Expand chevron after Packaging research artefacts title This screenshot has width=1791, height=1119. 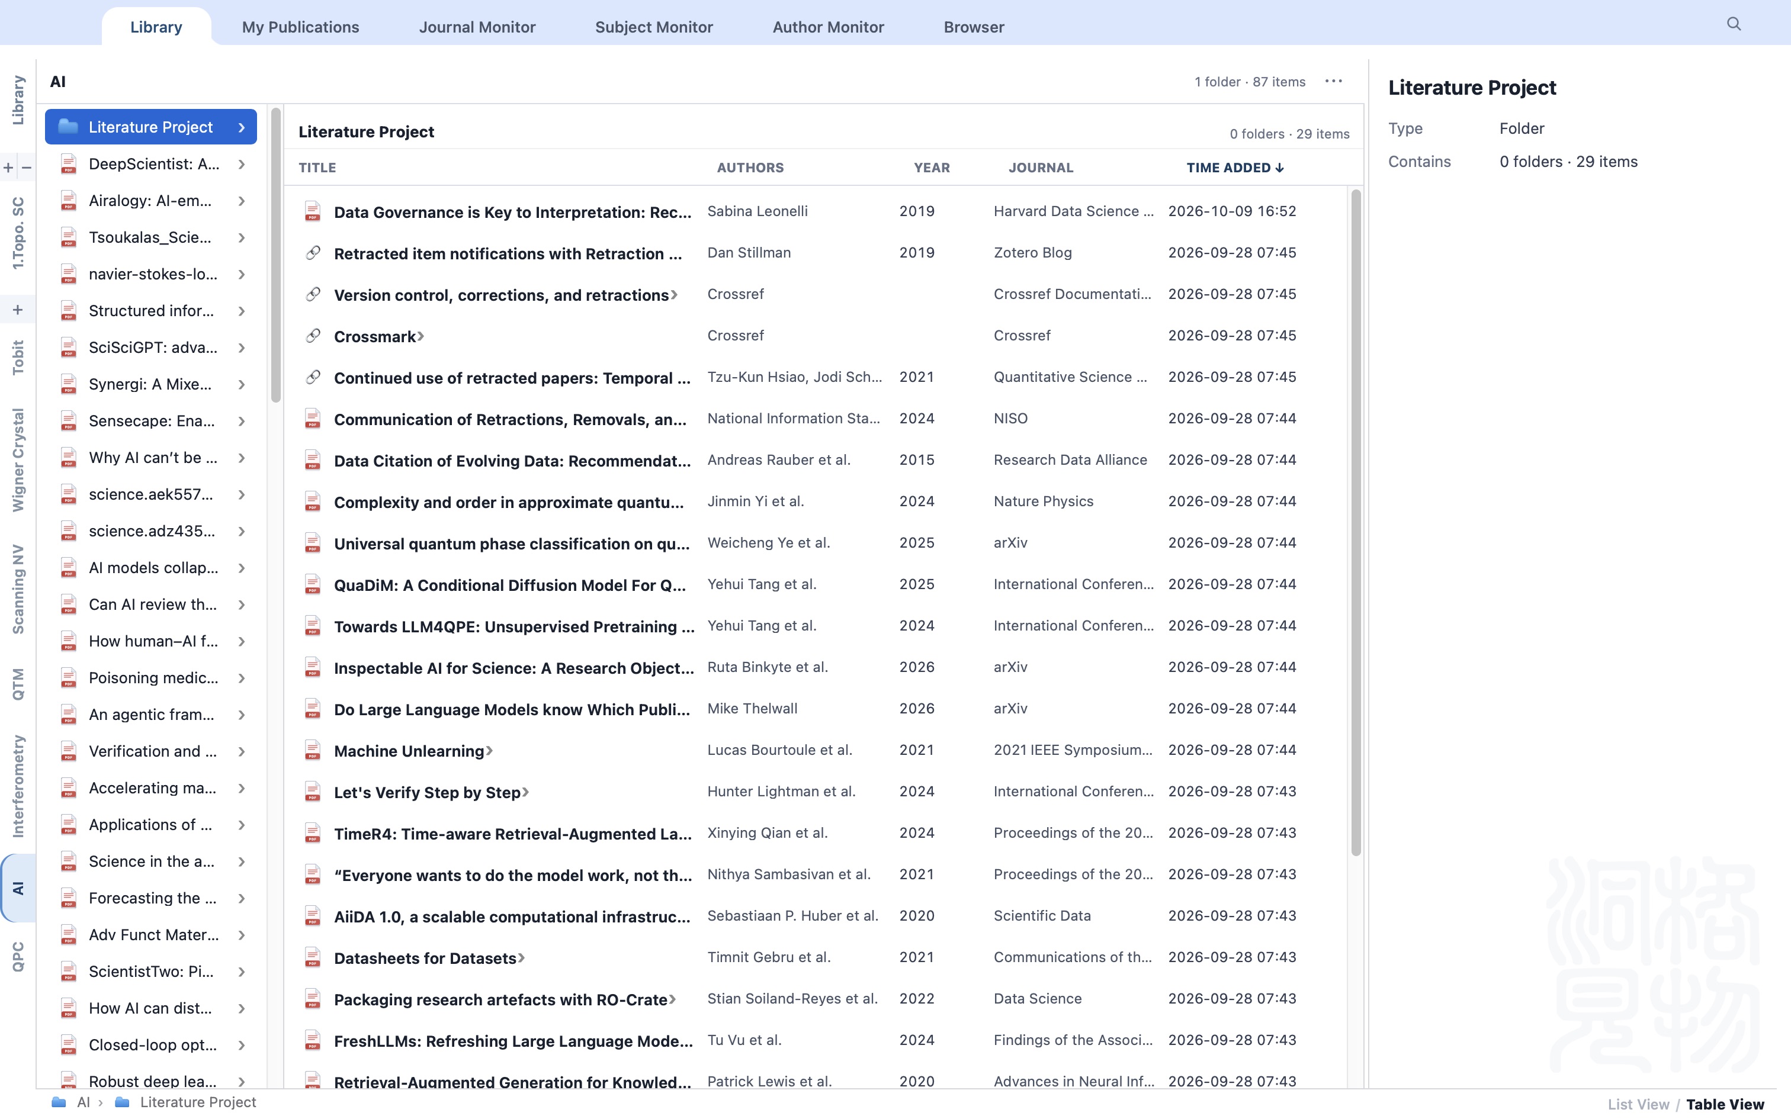672,999
